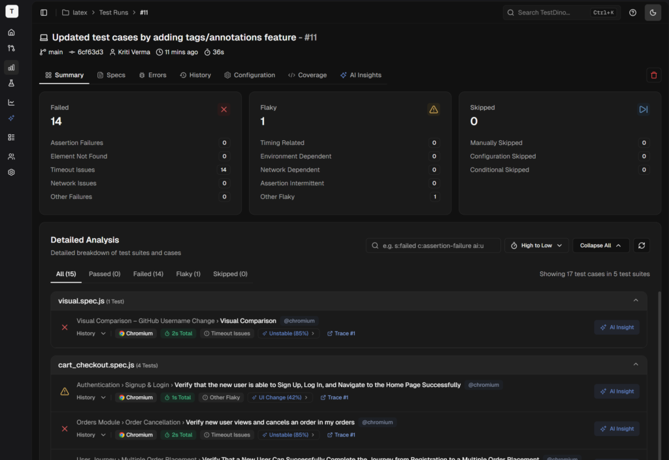The image size is (669, 460).
Task: Click the test case filter search field
Action: click(434, 245)
